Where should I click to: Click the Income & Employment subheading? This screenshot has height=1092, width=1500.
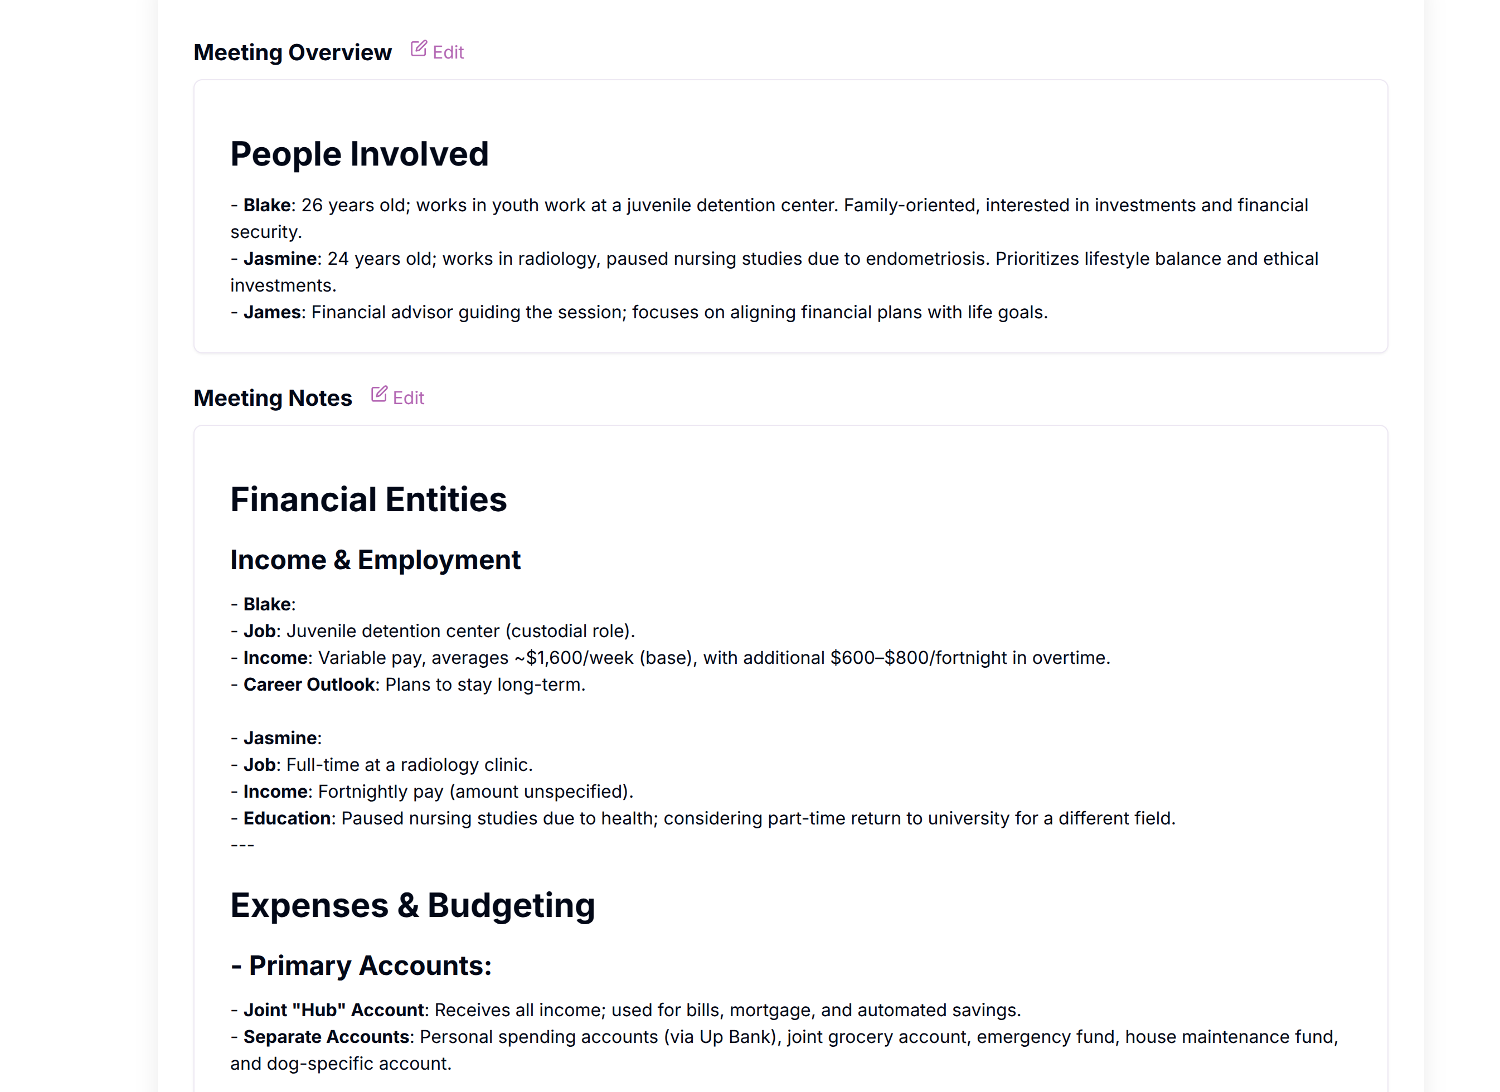click(375, 560)
